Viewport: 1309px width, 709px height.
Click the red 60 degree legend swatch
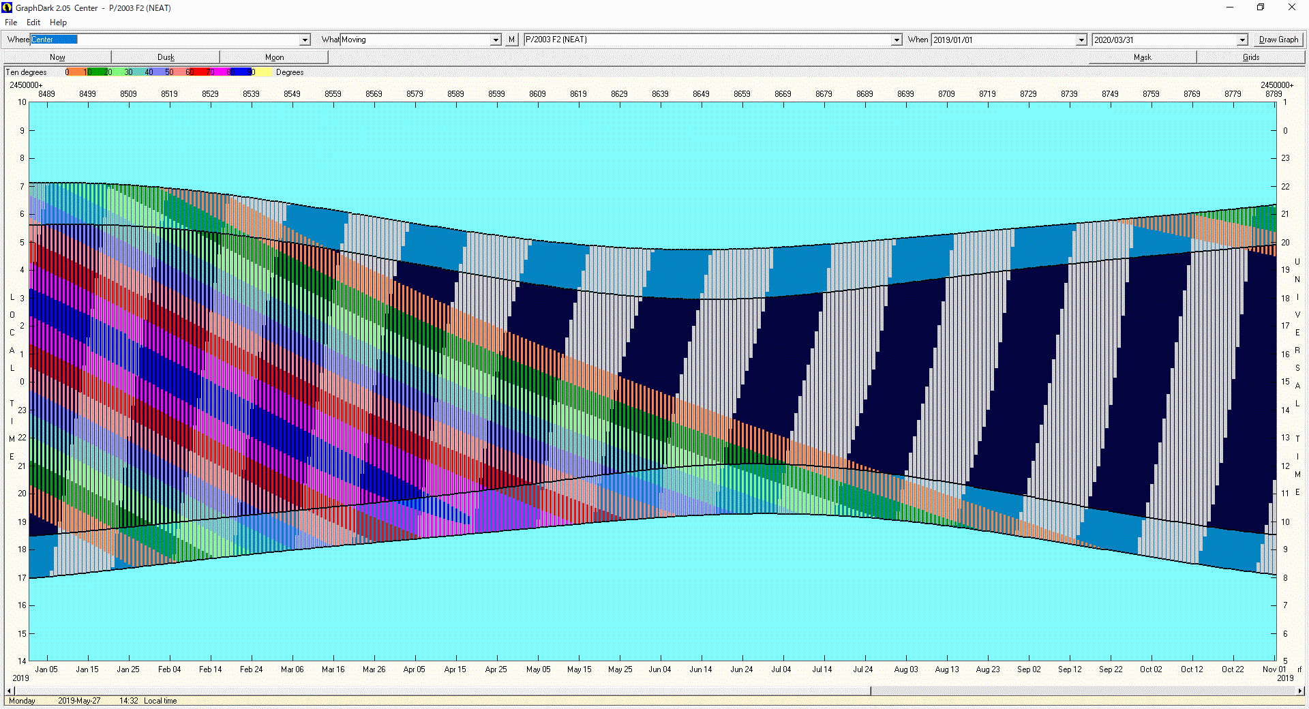coord(200,72)
